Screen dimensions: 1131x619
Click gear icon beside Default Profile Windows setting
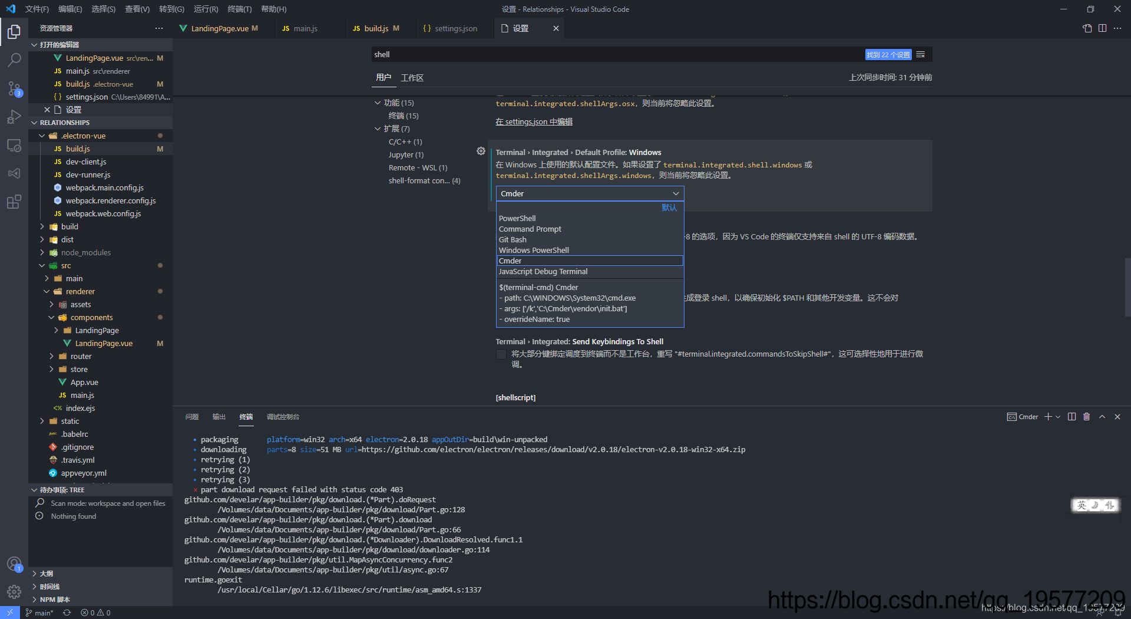[x=481, y=152]
